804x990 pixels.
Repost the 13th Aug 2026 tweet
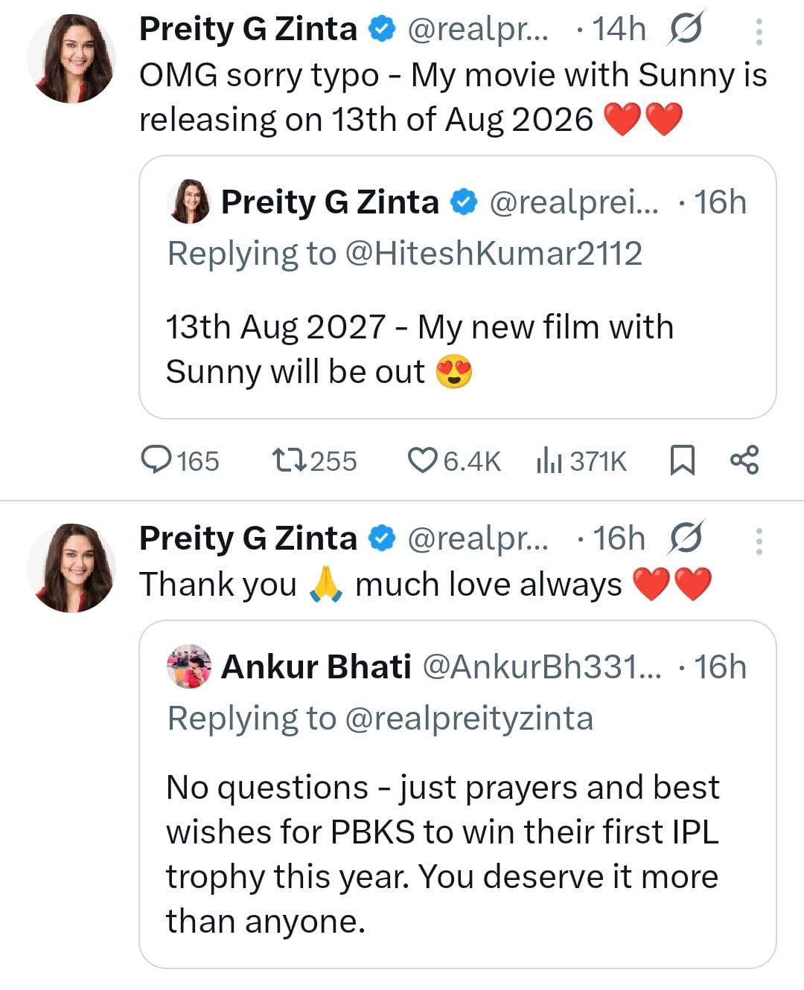pos(289,460)
